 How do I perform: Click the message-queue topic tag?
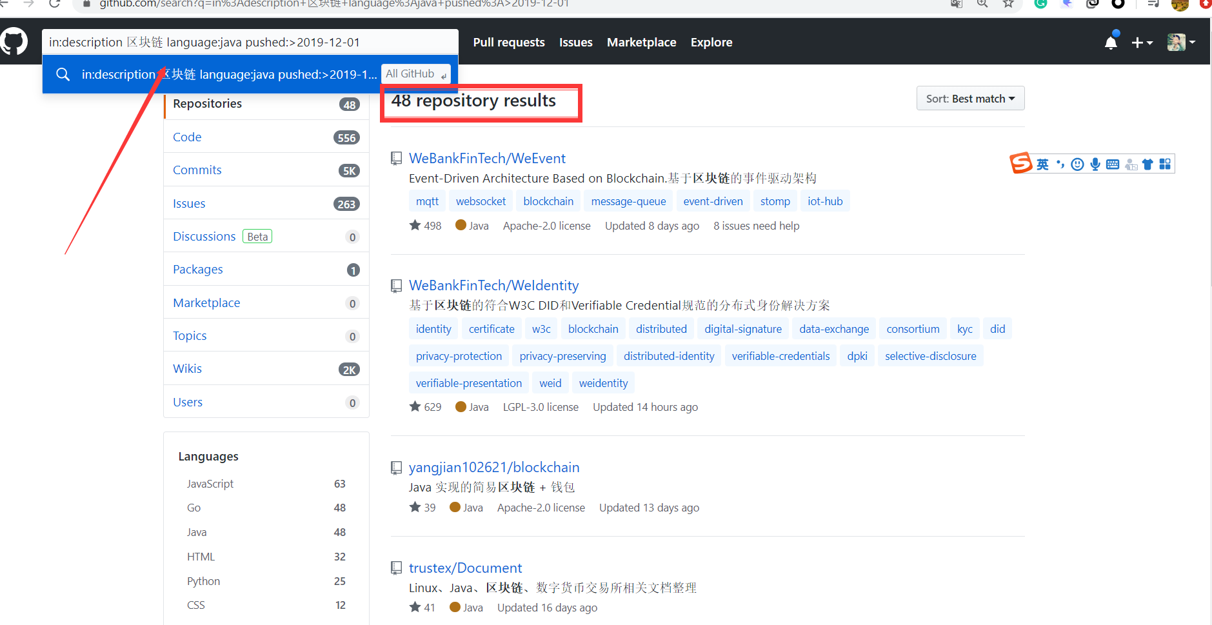coord(628,201)
